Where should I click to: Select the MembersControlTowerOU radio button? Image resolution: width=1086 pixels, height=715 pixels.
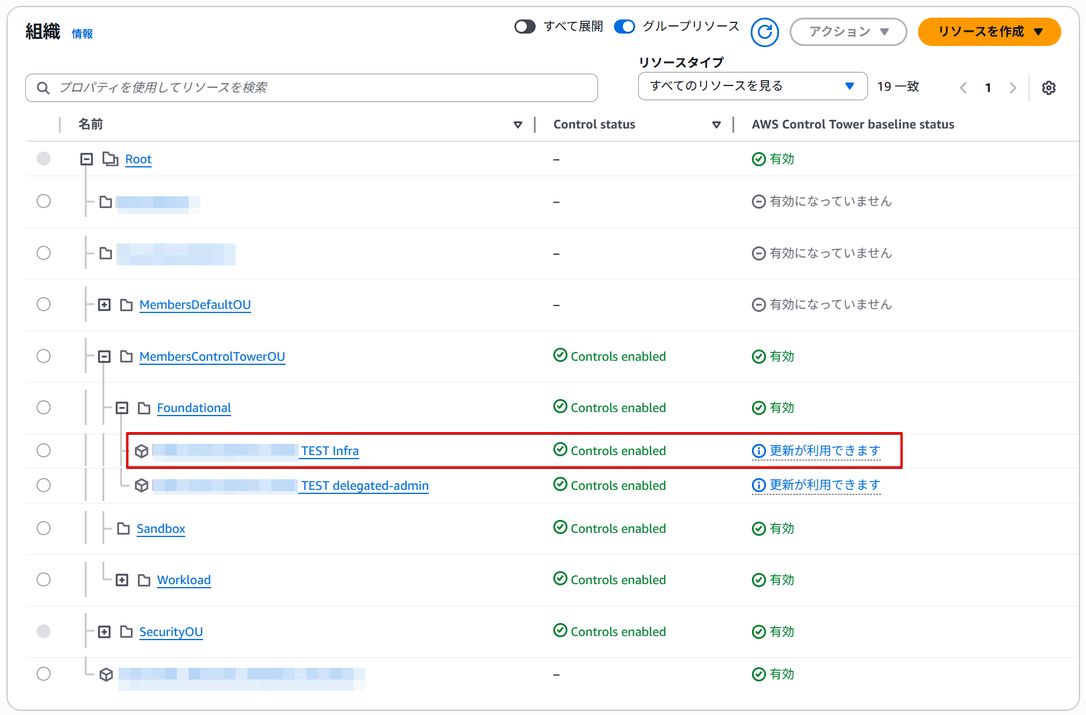click(x=44, y=356)
